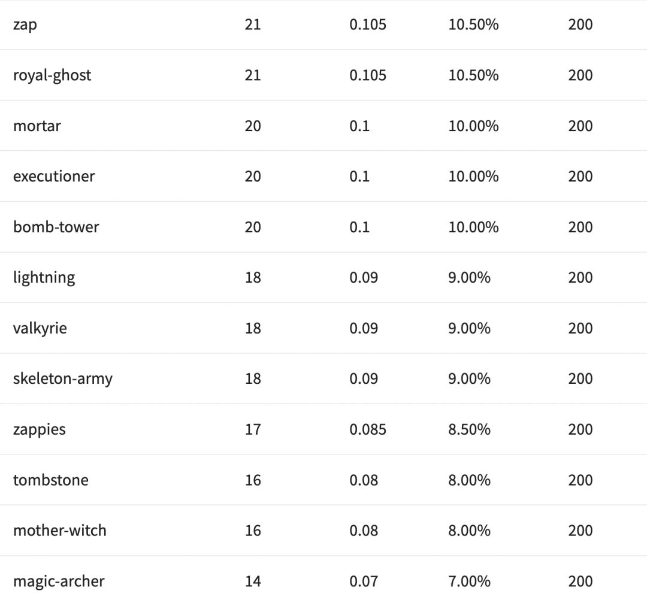The width and height of the screenshot is (647, 606).
Task: Click the bomb-tower row label
Action: 56,227
